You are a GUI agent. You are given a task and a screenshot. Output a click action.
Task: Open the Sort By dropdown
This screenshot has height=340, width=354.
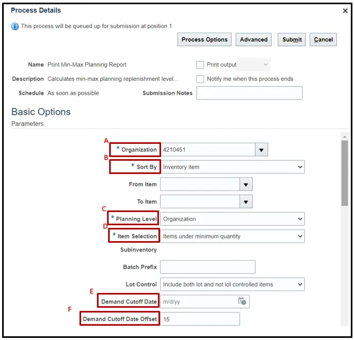232,167
